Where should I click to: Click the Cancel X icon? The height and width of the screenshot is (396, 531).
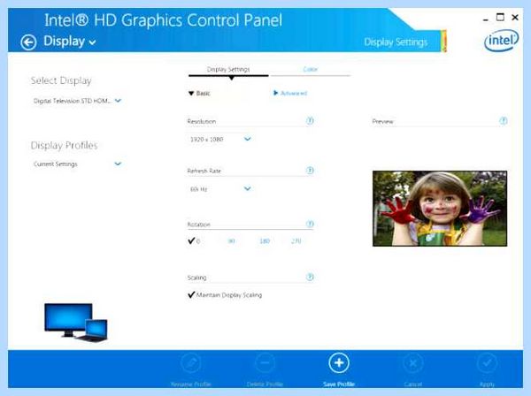412,363
